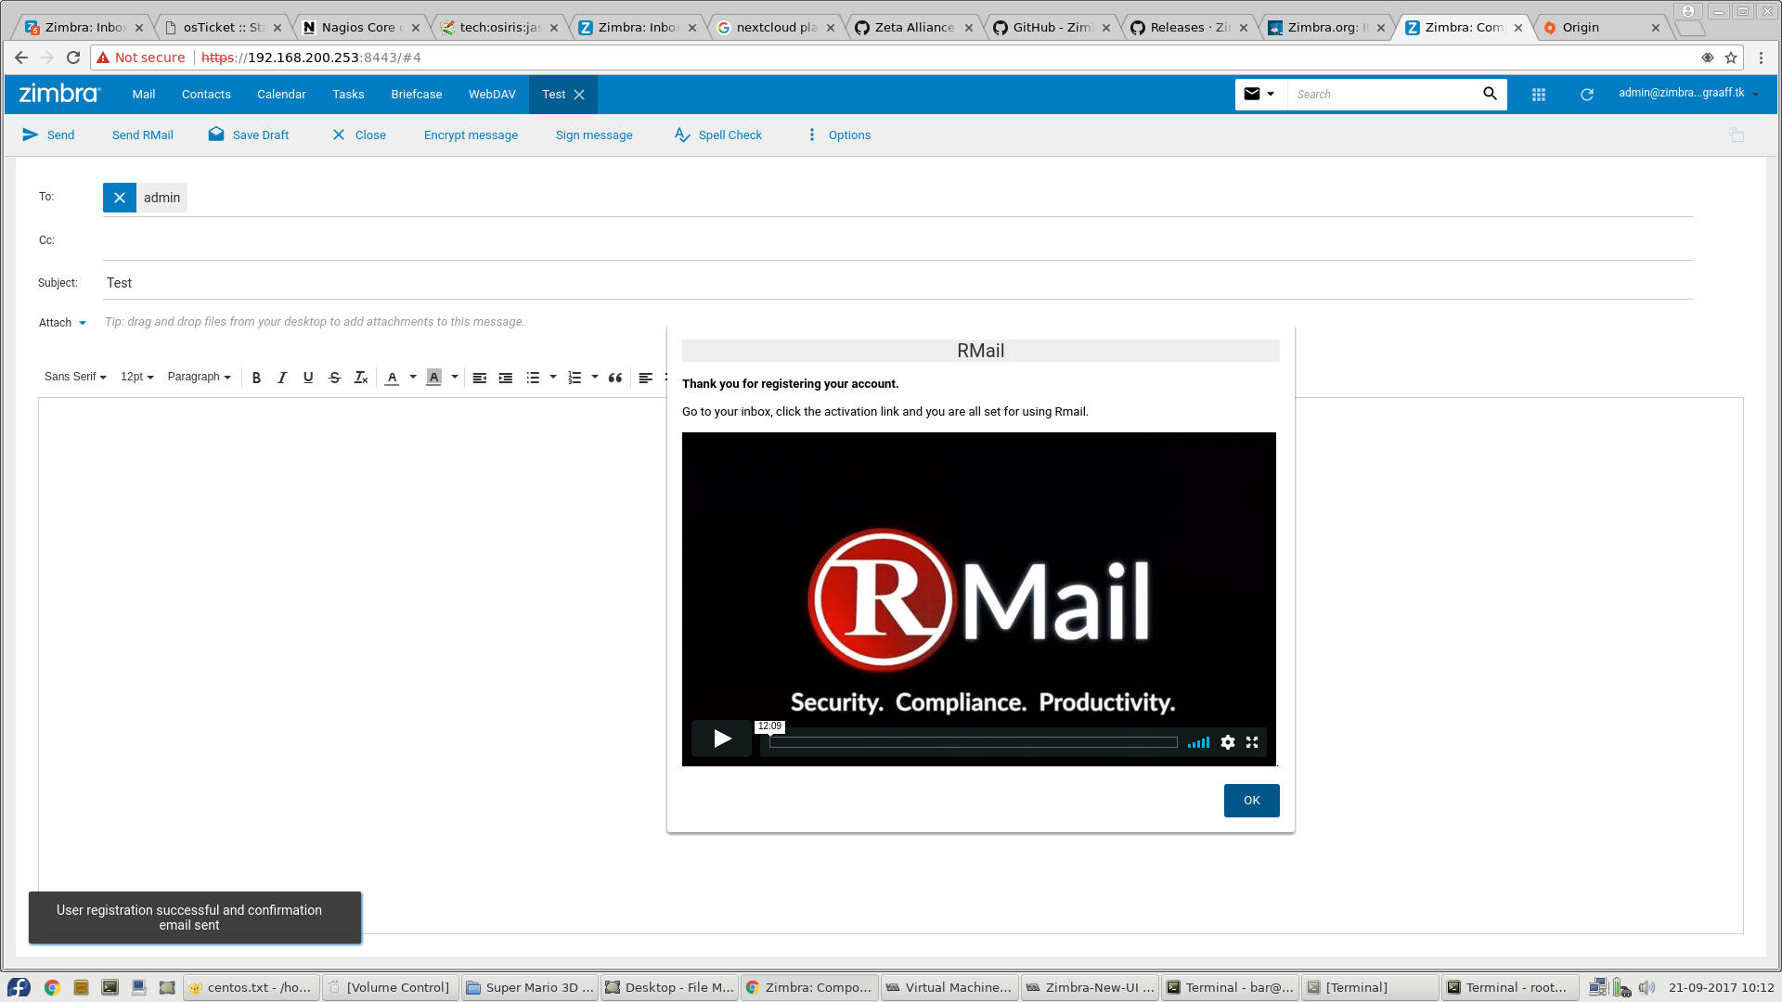Toggle bold text formatting
This screenshot has width=1782, height=1002.
[x=256, y=378]
